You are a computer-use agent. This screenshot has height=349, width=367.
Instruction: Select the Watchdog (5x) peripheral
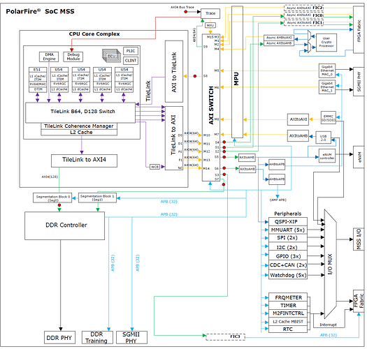(287, 275)
